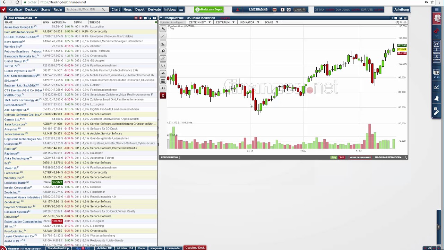Activate the magnifier zoom tool in chart

click(163, 51)
